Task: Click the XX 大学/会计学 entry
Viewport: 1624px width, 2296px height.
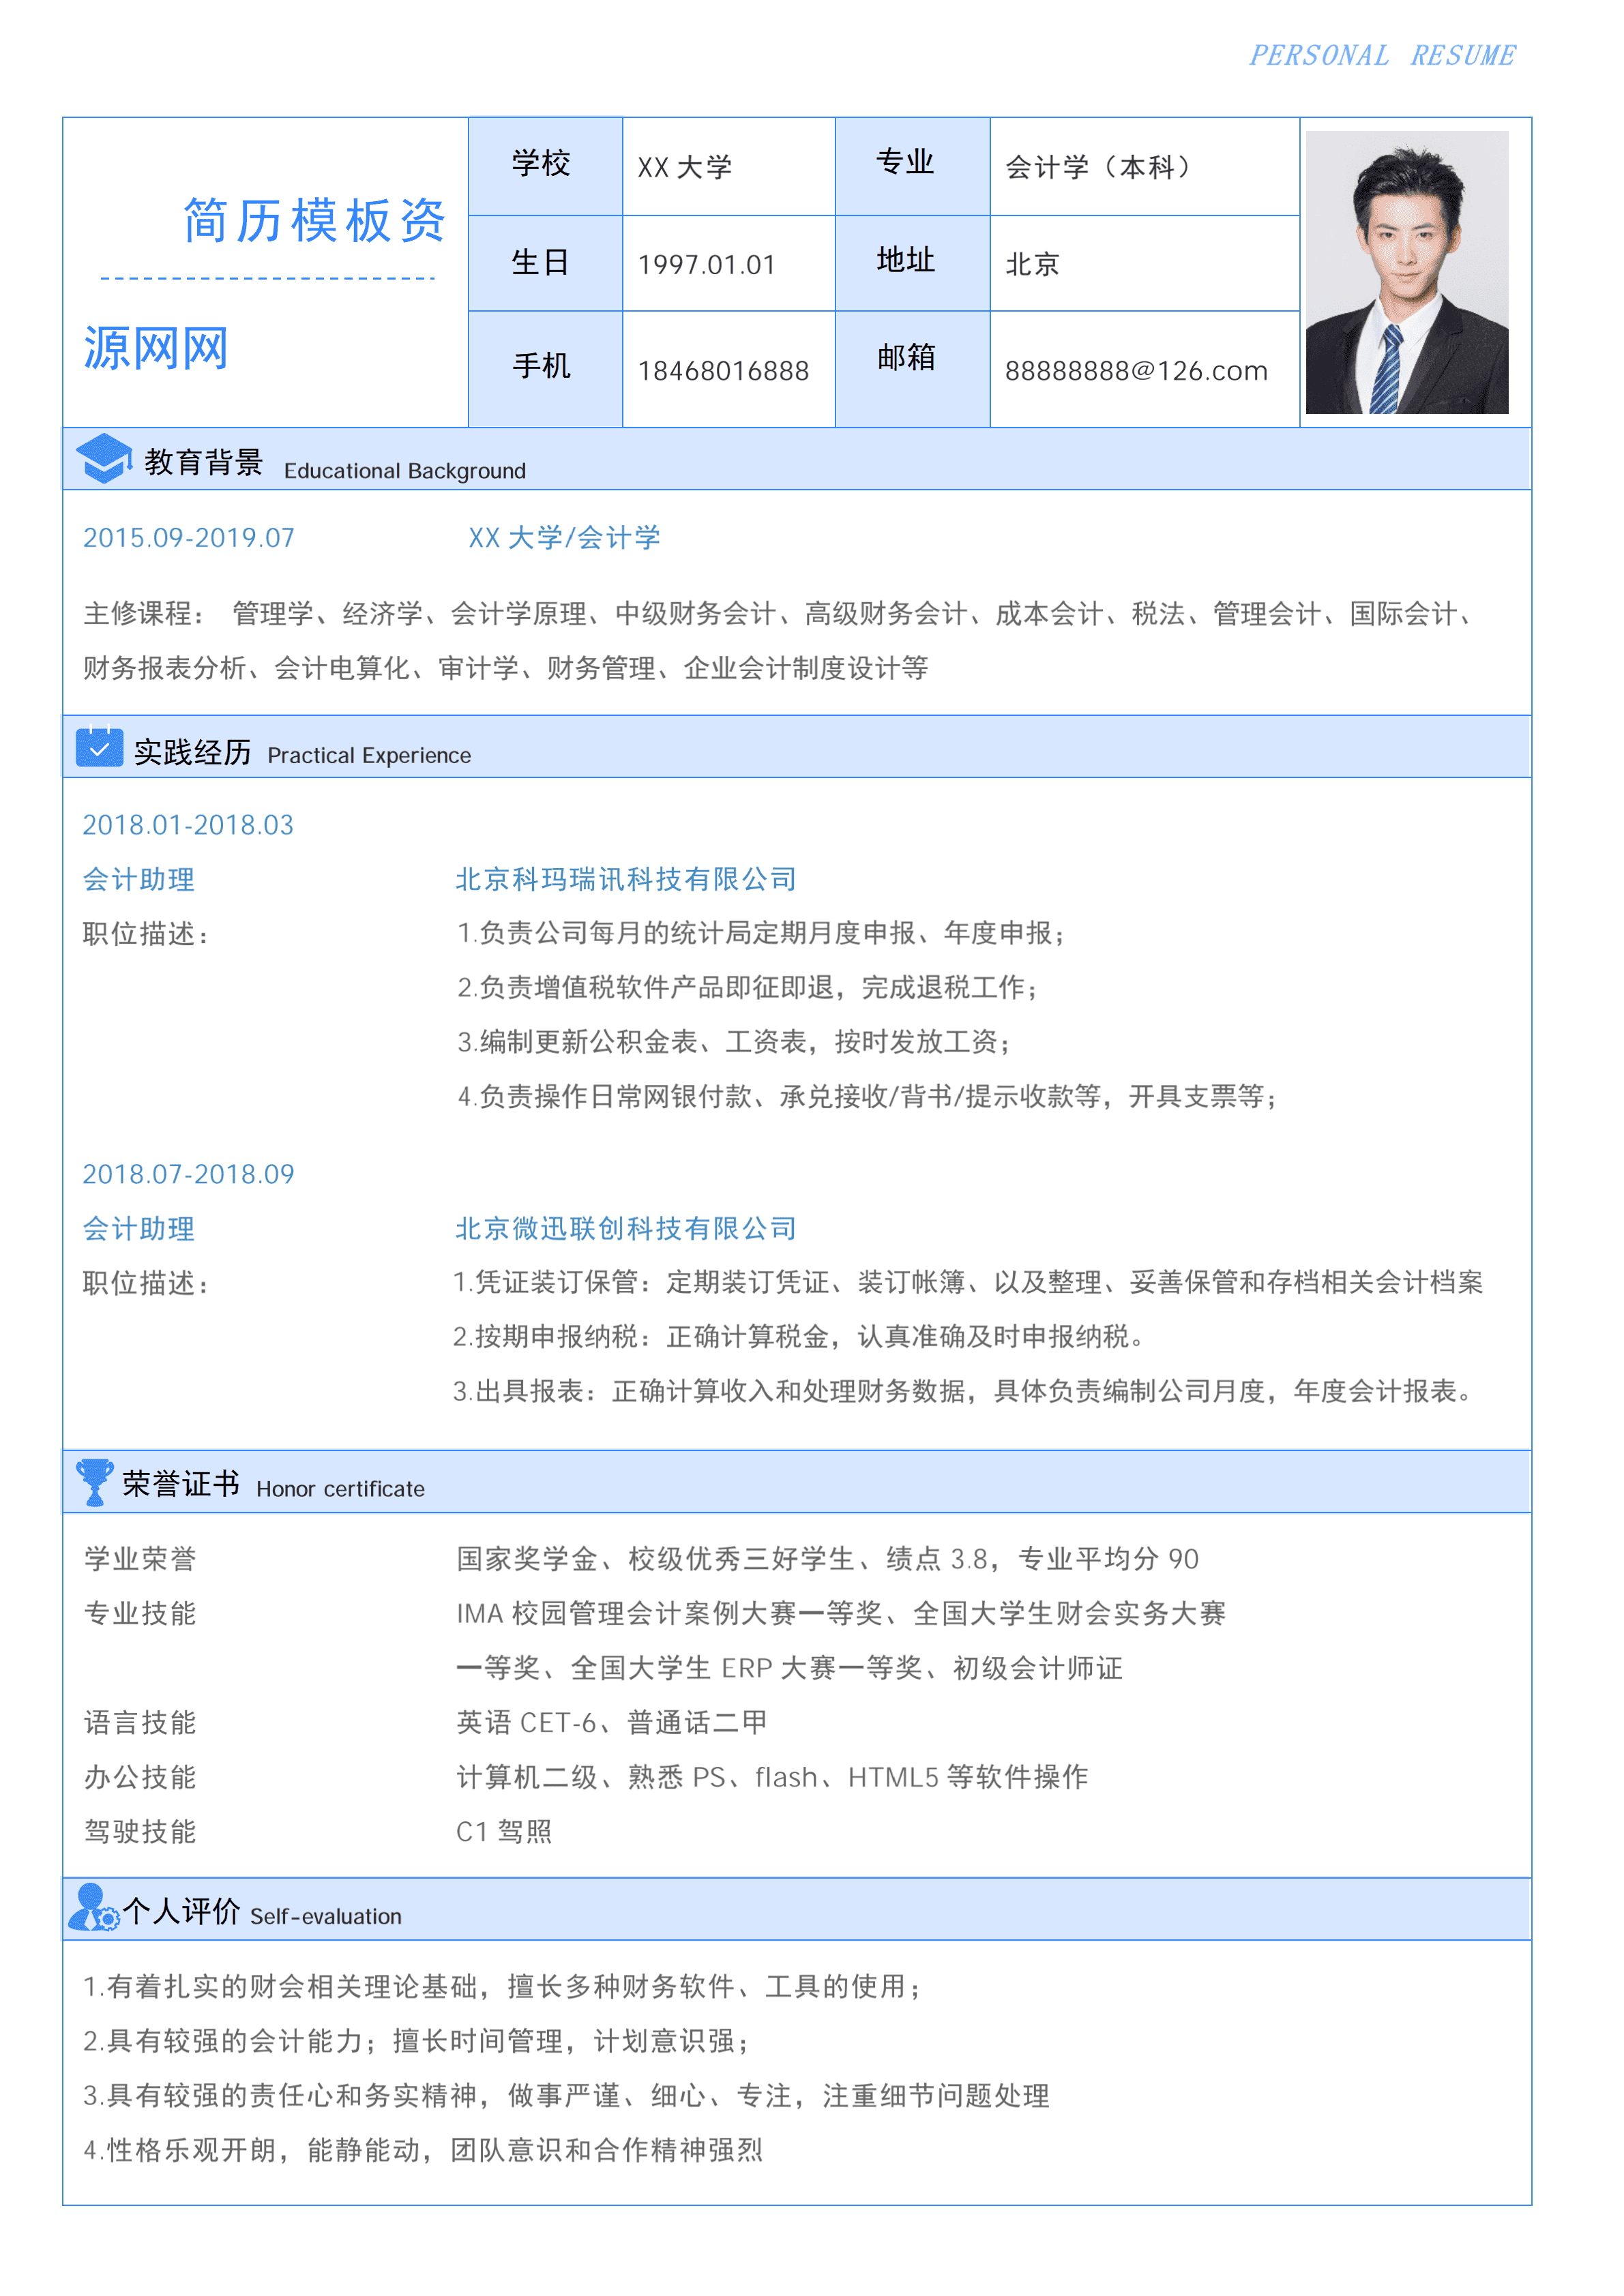Action: coord(564,538)
